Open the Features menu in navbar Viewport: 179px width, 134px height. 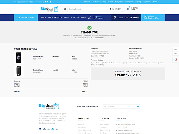tap(67, 18)
